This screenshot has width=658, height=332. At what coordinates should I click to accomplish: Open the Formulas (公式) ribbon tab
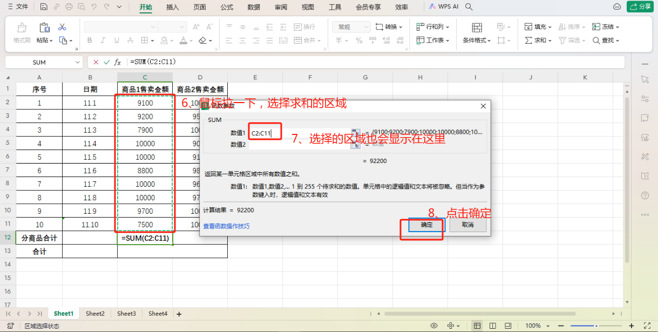227,7
